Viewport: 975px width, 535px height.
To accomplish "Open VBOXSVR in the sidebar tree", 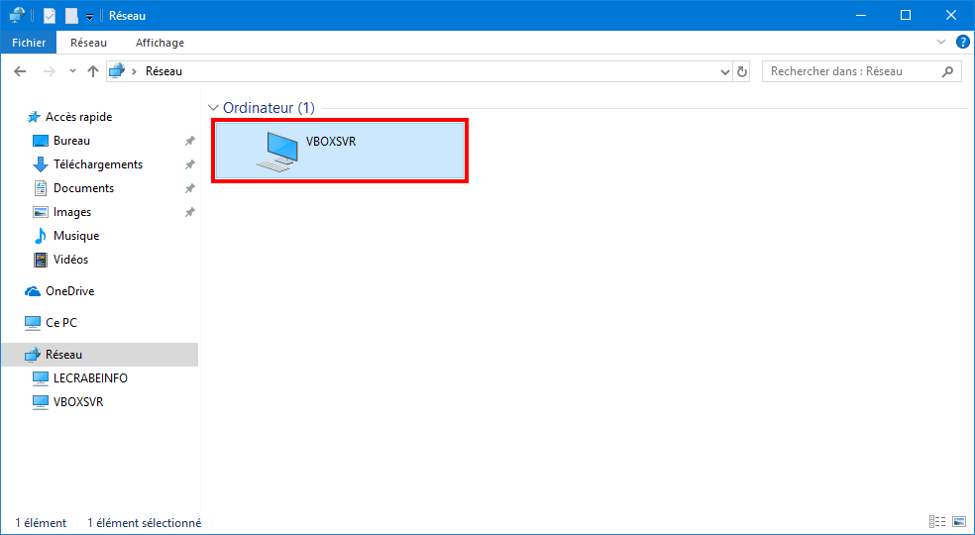I will 78,402.
